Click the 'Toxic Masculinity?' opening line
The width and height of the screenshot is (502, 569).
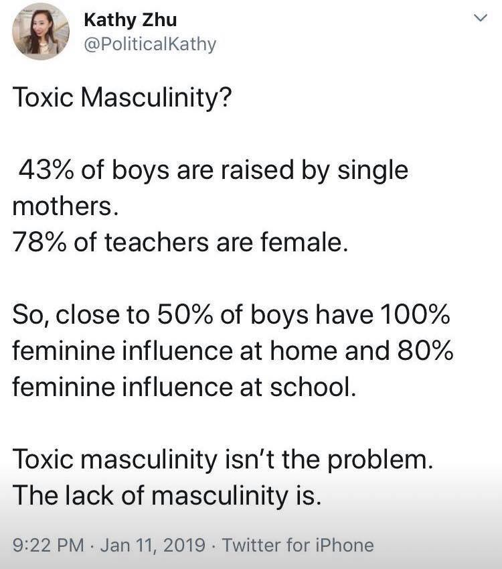122,98
